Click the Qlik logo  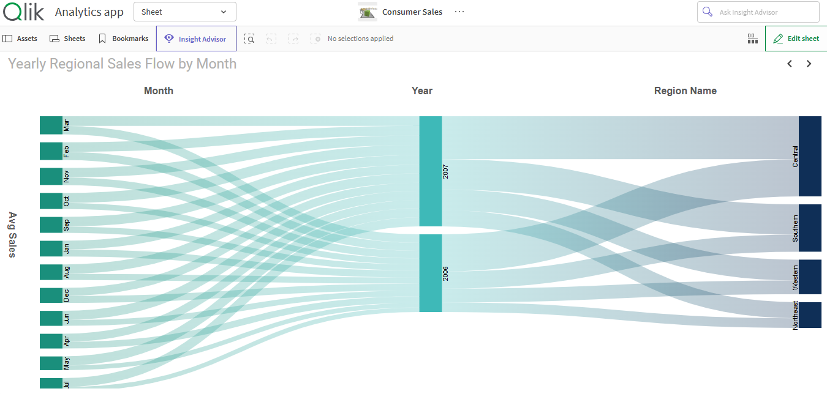click(23, 11)
